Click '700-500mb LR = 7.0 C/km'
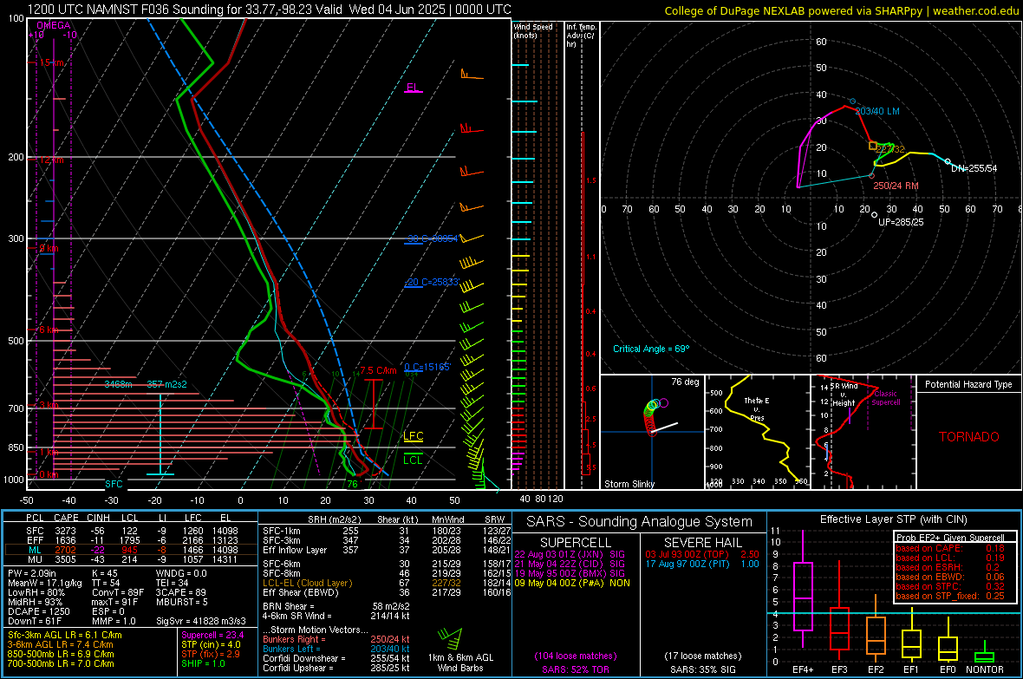This screenshot has height=679, width=1023. 61,663
